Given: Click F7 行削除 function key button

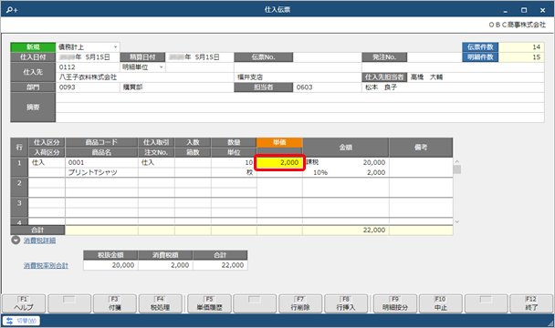Looking at the screenshot, I should [x=300, y=303].
